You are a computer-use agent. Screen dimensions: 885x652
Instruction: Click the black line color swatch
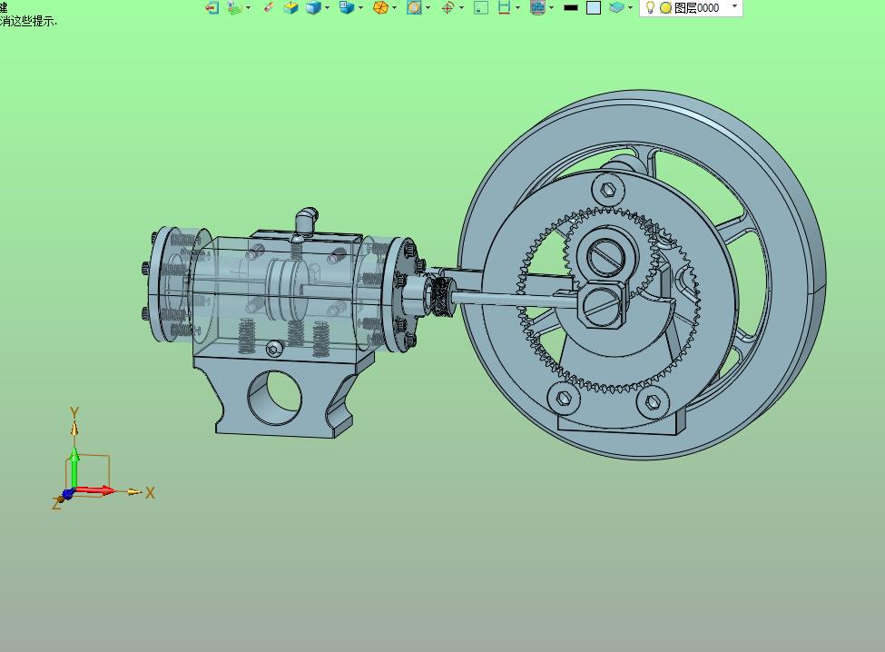point(571,8)
